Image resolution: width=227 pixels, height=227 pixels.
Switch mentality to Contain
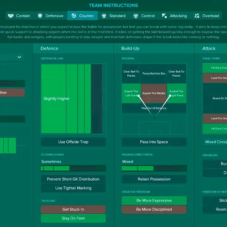tap(19, 16)
